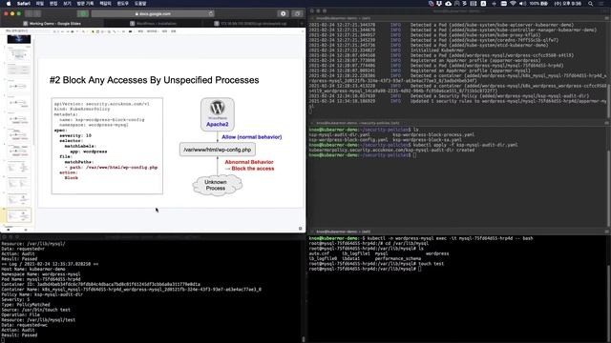Open the 방문 기록 (History) menu
This screenshot has width=611, height=343.
click(85, 4)
